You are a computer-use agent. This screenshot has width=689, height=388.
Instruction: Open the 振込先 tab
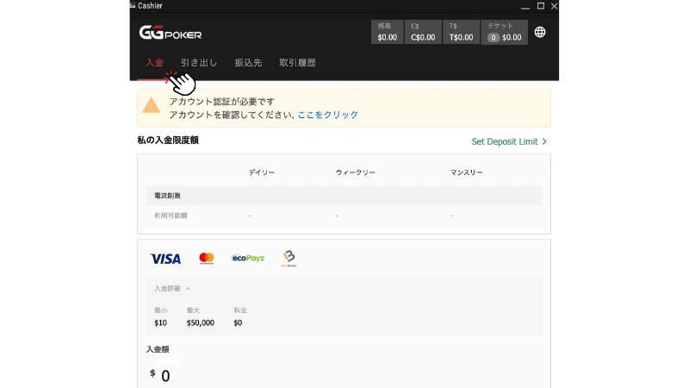(248, 63)
